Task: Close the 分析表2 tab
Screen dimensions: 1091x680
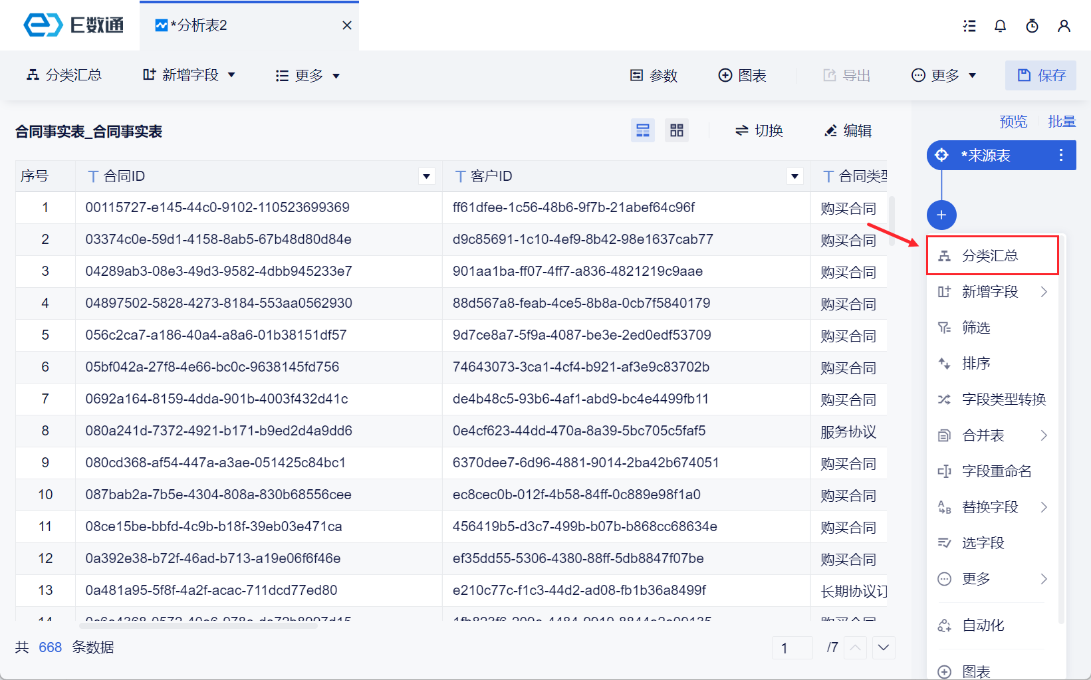Action: pyautogui.click(x=346, y=25)
